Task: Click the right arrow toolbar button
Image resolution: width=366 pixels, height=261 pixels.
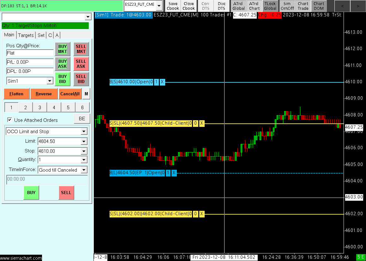Action: click(x=358, y=6)
